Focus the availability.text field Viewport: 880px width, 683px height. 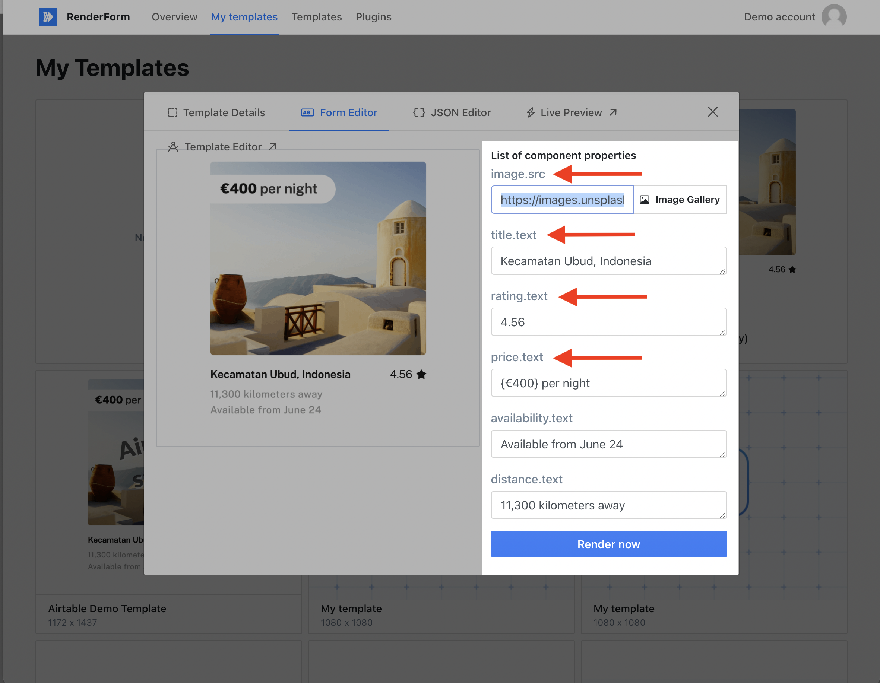tap(608, 444)
